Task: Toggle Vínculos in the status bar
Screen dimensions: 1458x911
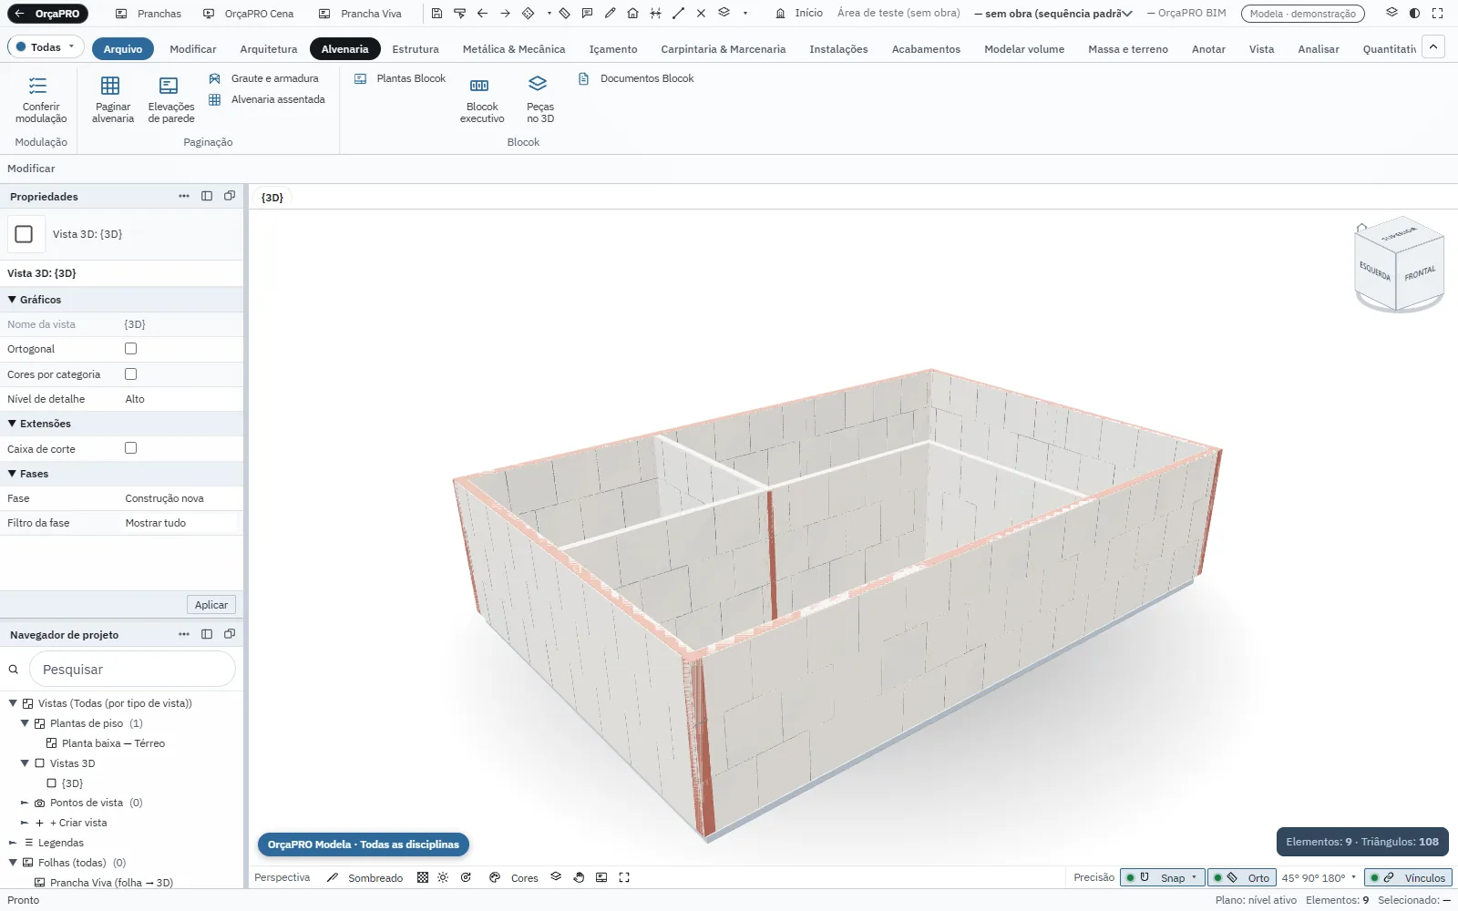Action: [1408, 877]
